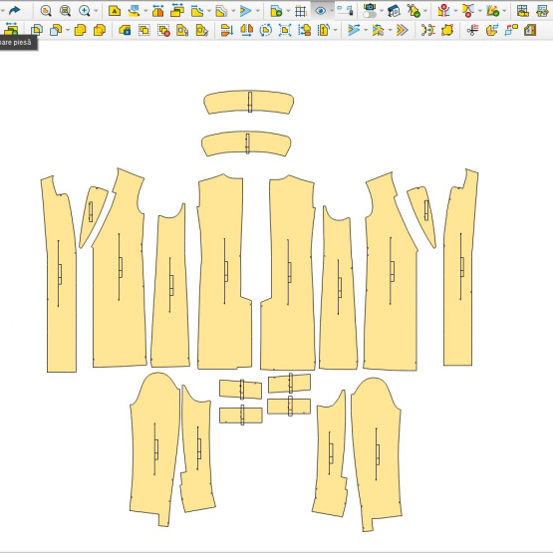Toggle the switch below the camera icon
553x553 pixels.
[370, 15]
